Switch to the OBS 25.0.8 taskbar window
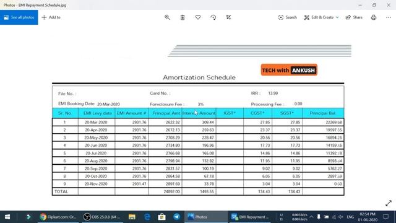The width and height of the screenshot is (396, 223). 102,217
